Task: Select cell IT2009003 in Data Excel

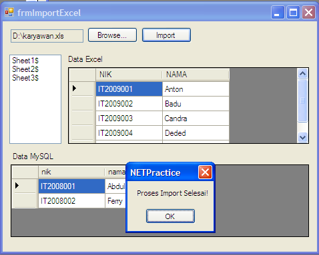Action: point(129,119)
